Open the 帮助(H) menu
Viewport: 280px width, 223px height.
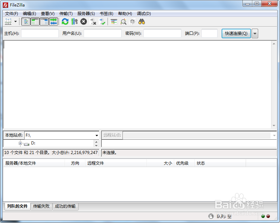click(x=125, y=14)
